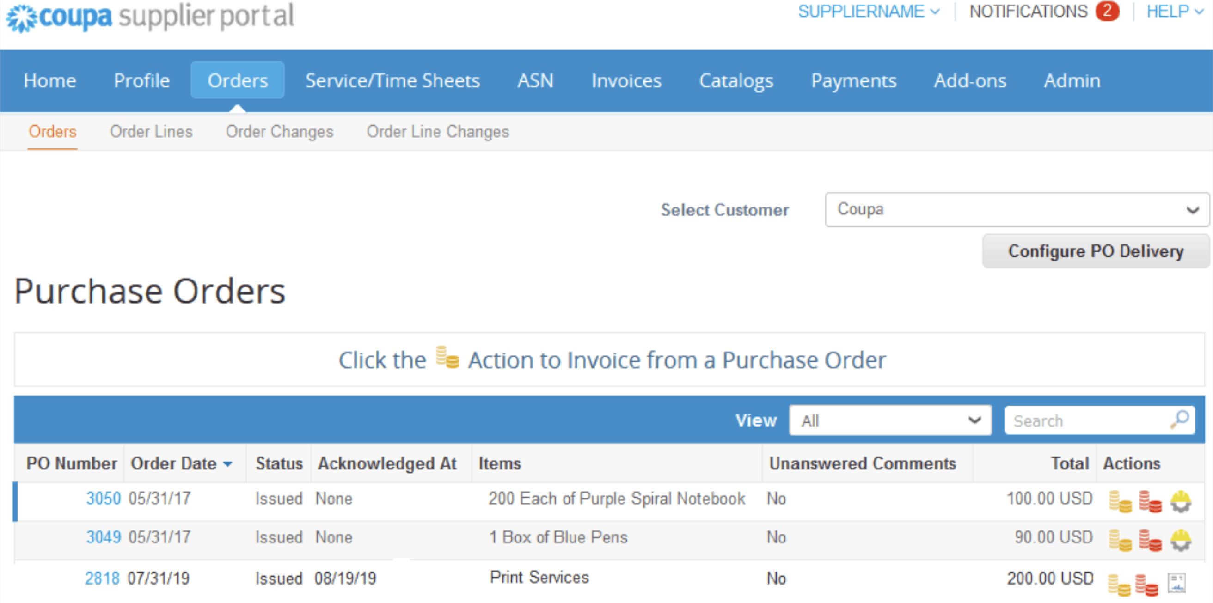The height and width of the screenshot is (603, 1213).
Task: Click the coins icon in the invoice instruction banner
Action: click(x=447, y=359)
